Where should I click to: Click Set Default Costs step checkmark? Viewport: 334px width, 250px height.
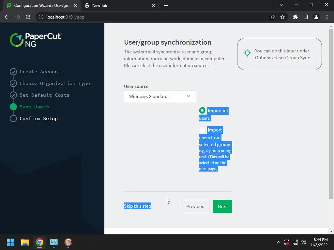tap(13, 95)
